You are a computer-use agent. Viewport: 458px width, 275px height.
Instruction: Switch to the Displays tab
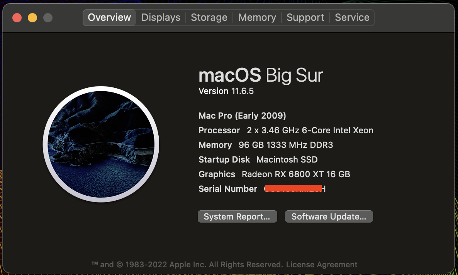tap(161, 18)
